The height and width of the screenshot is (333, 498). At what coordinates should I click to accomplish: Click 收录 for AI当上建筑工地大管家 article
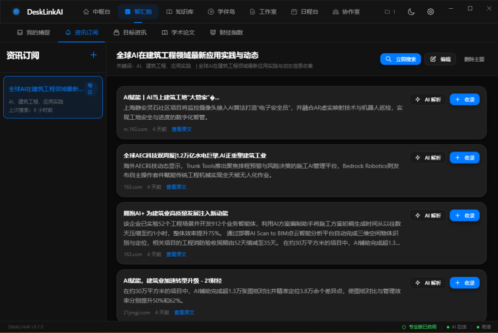[465, 99]
